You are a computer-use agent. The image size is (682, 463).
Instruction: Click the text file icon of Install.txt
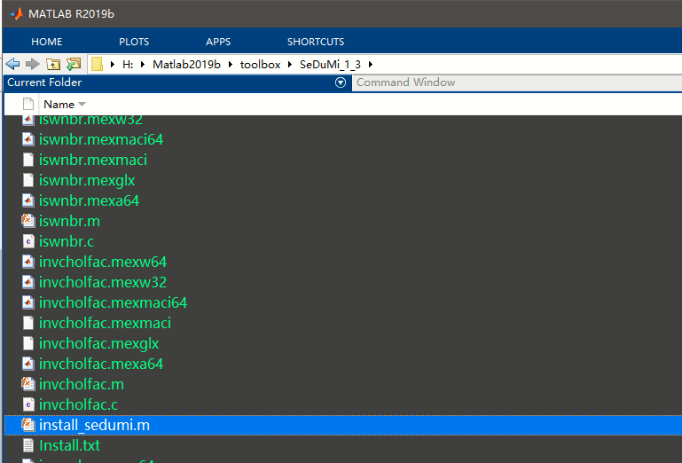(28, 445)
